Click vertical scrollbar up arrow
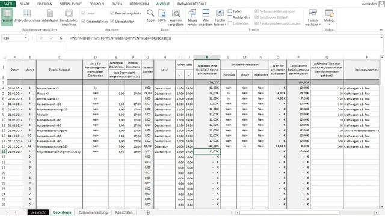 pyautogui.click(x=382, y=57)
